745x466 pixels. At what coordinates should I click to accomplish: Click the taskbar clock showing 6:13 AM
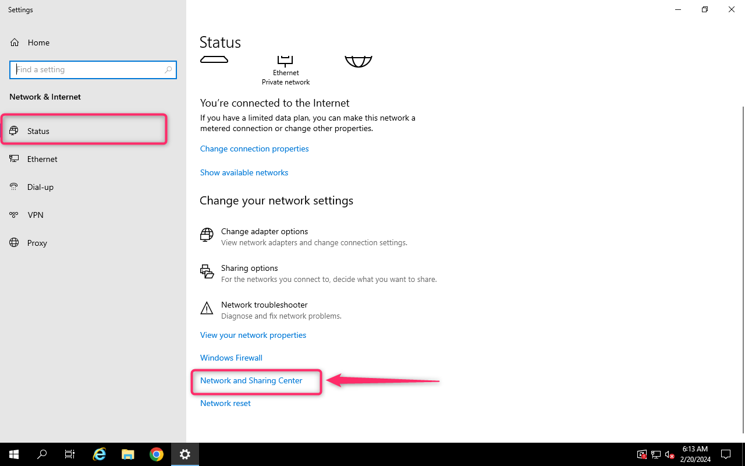point(694,454)
